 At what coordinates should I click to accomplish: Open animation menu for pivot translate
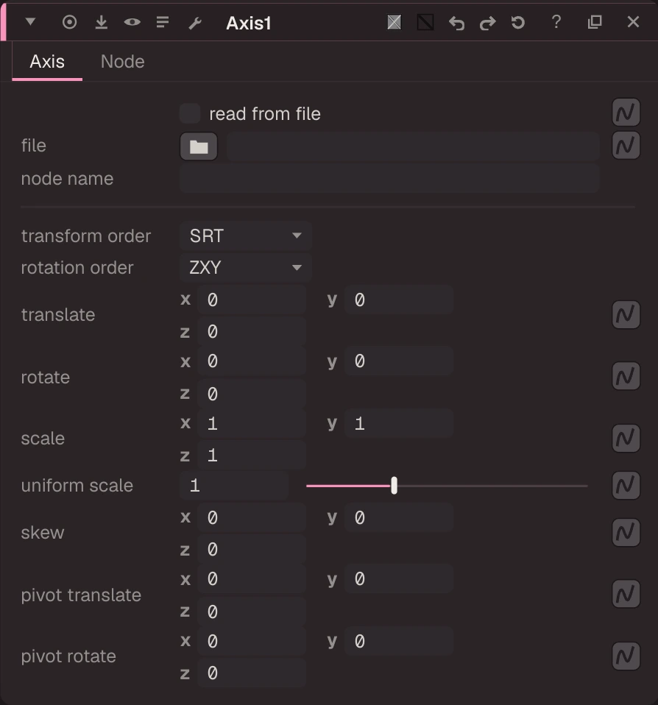click(x=626, y=594)
